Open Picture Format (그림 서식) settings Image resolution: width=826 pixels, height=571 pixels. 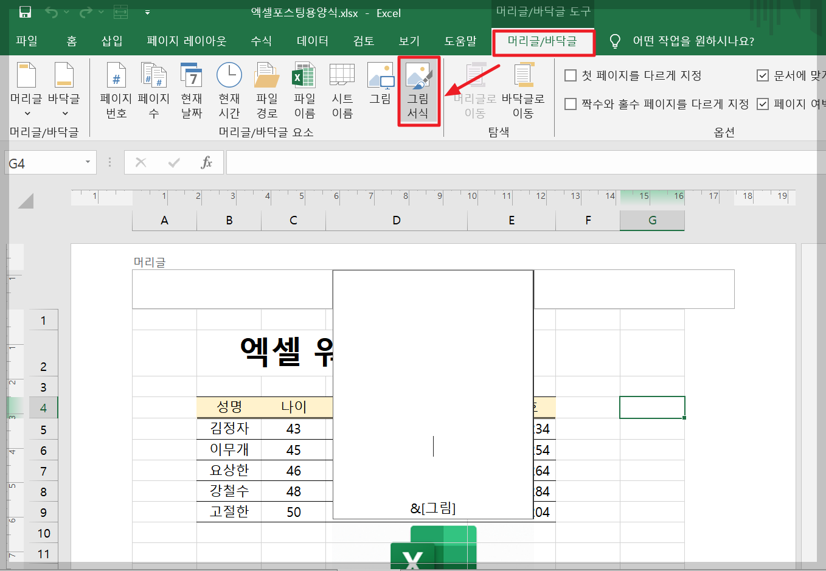[x=418, y=88]
